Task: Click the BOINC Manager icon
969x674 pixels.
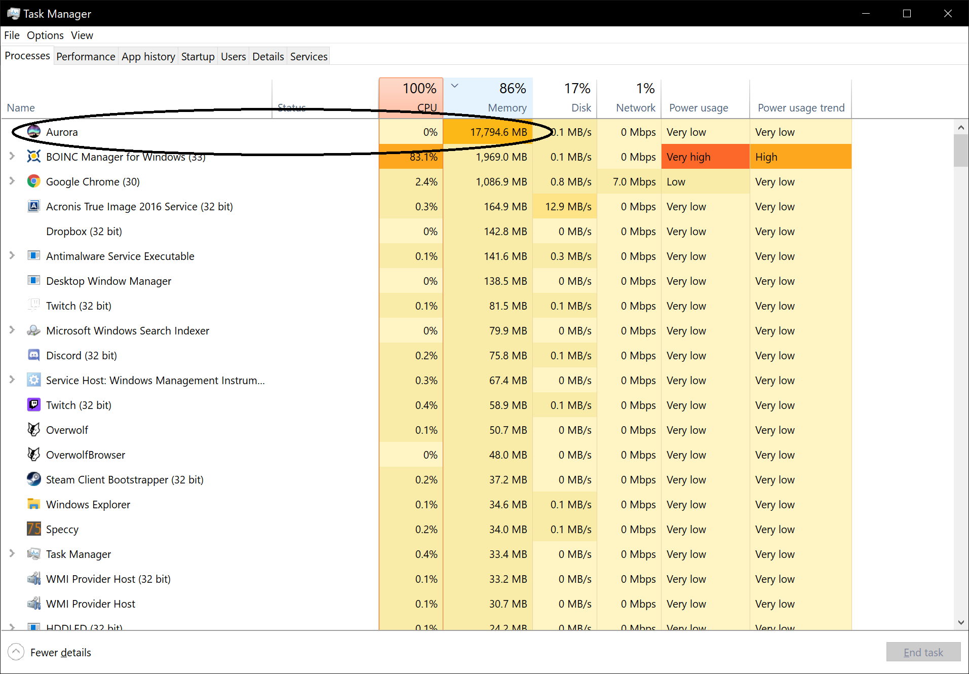Action: coord(34,157)
